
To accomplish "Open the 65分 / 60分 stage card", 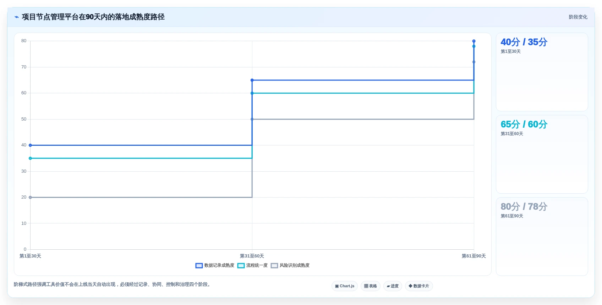I will pos(542,154).
